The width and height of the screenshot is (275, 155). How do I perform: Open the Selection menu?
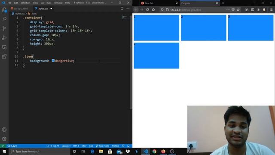click(25, 3)
